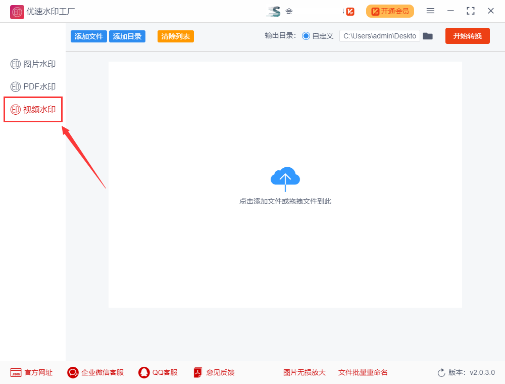505x384 pixels.
Task: Click the hamburger menu in title bar
Action: [430, 11]
